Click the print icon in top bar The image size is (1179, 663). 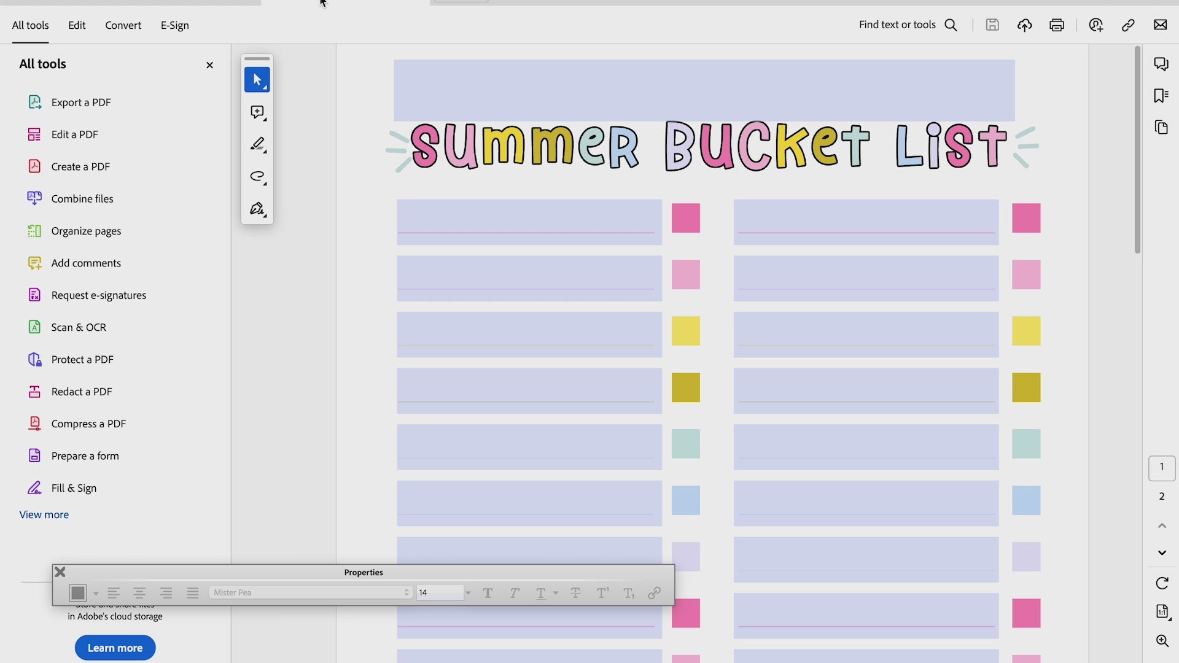click(x=1056, y=25)
